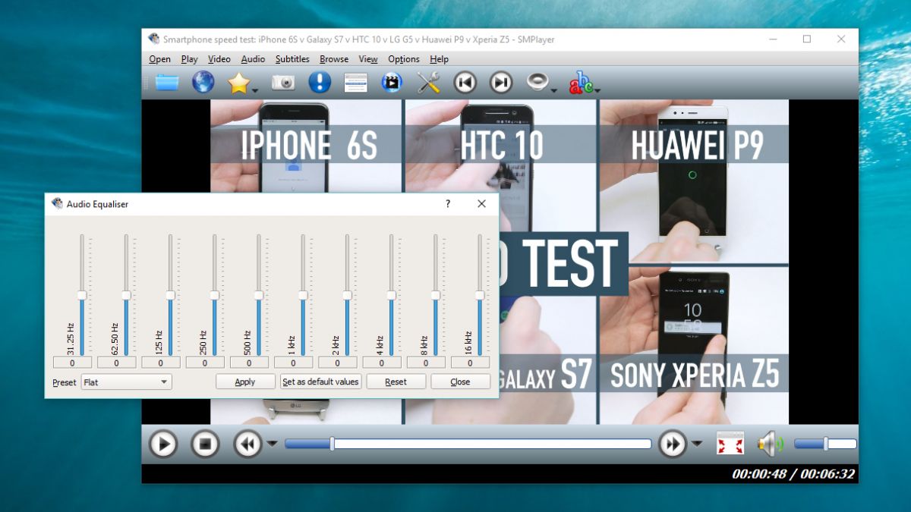Click the film clapper TV icon
This screenshot has width=911, height=512.
[392, 82]
